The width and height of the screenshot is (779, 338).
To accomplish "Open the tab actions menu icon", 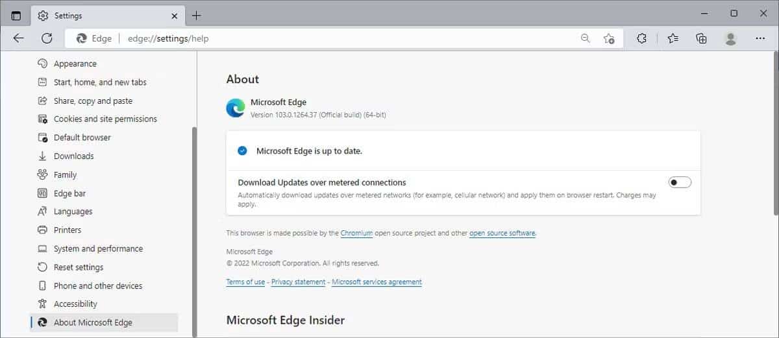I will (x=16, y=15).
